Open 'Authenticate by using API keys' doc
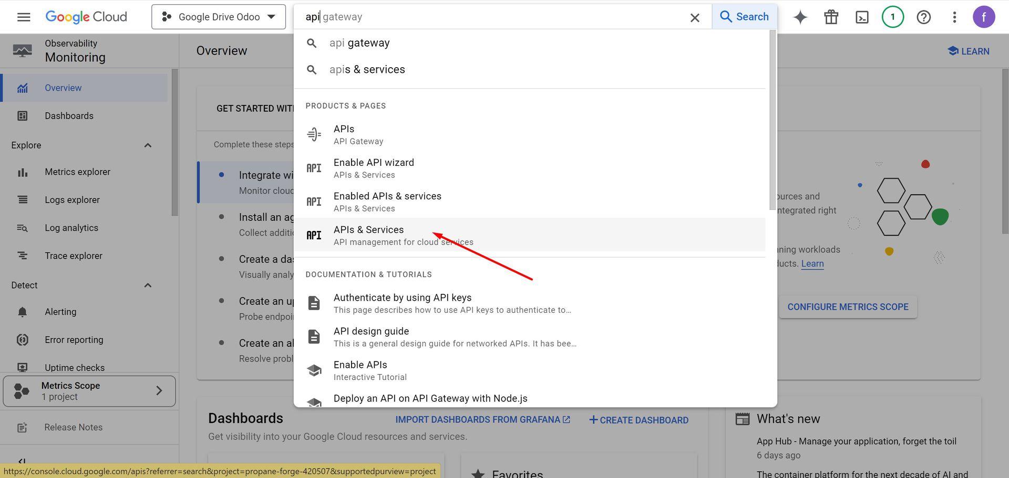 click(529, 303)
